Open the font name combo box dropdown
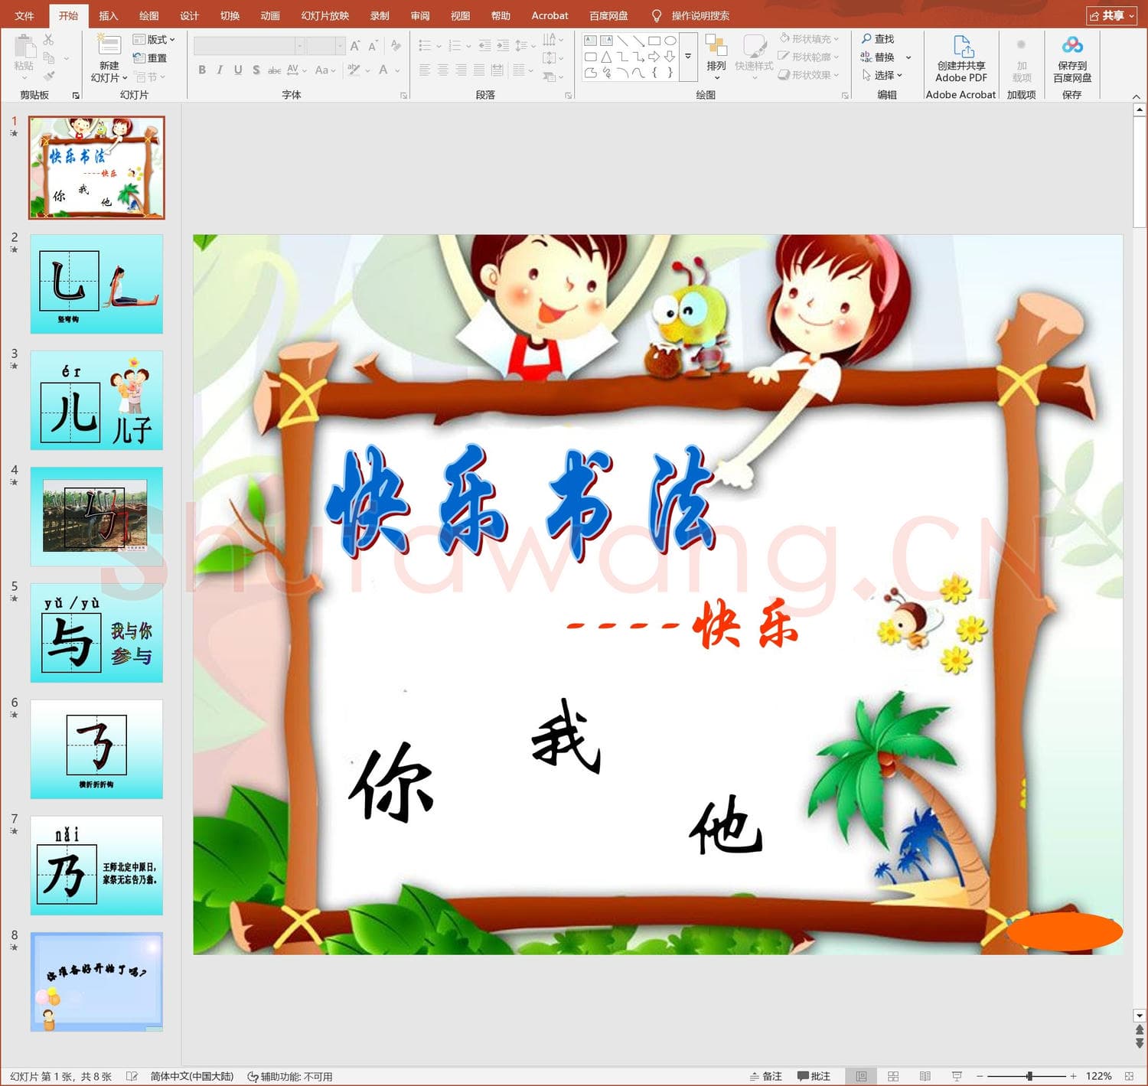 [x=299, y=47]
